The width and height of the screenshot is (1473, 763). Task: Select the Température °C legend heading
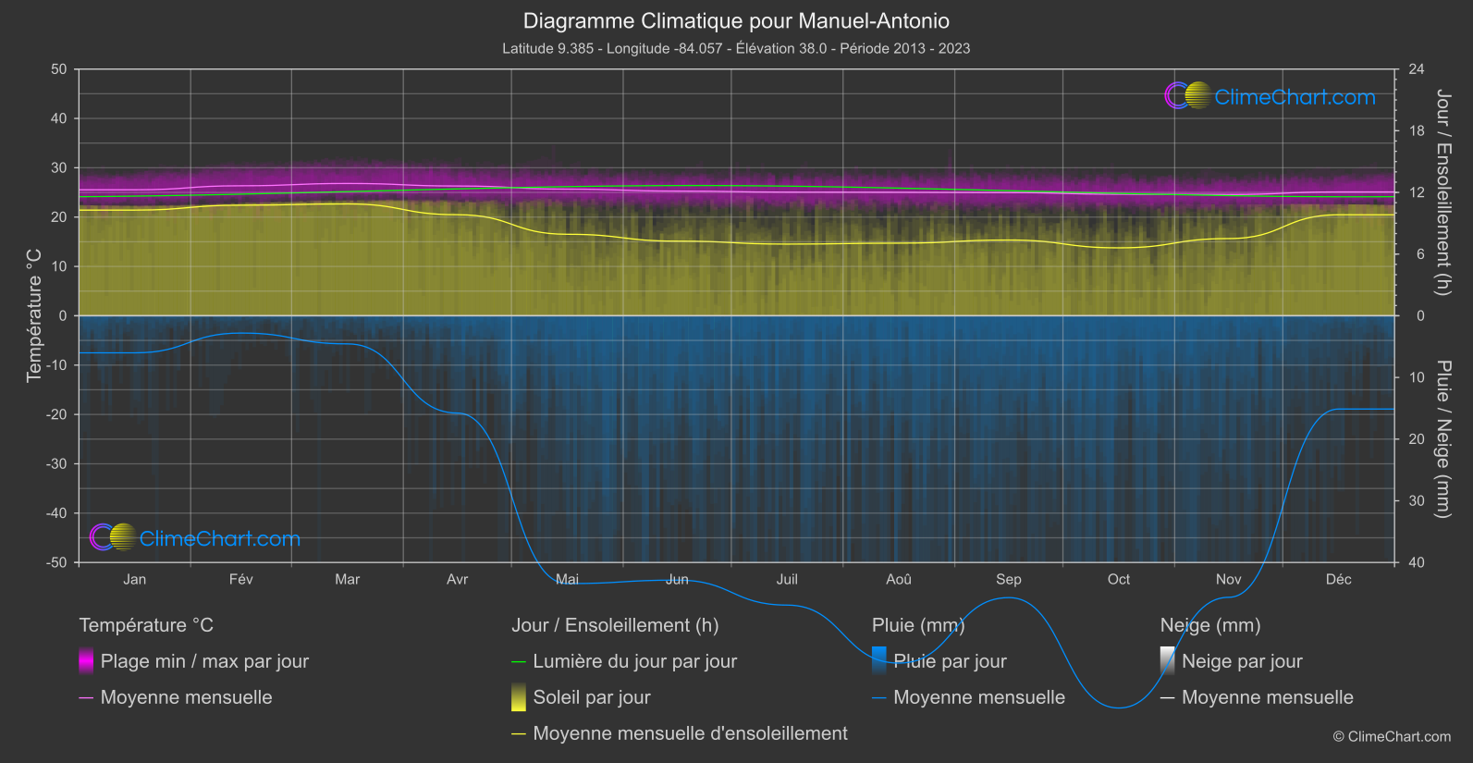(x=146, y=625)
